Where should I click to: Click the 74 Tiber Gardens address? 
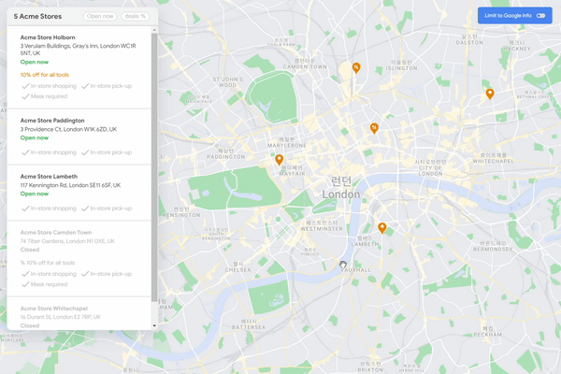pos(67,241)
